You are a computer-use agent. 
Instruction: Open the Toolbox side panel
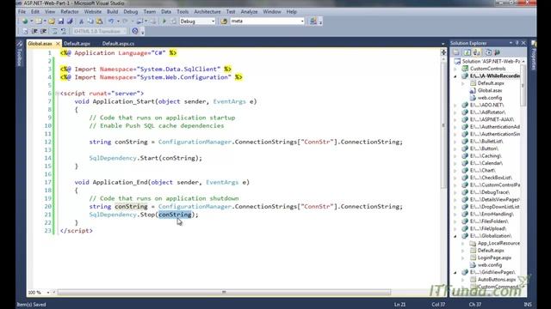pyautogui.click(x=20, y=53)
